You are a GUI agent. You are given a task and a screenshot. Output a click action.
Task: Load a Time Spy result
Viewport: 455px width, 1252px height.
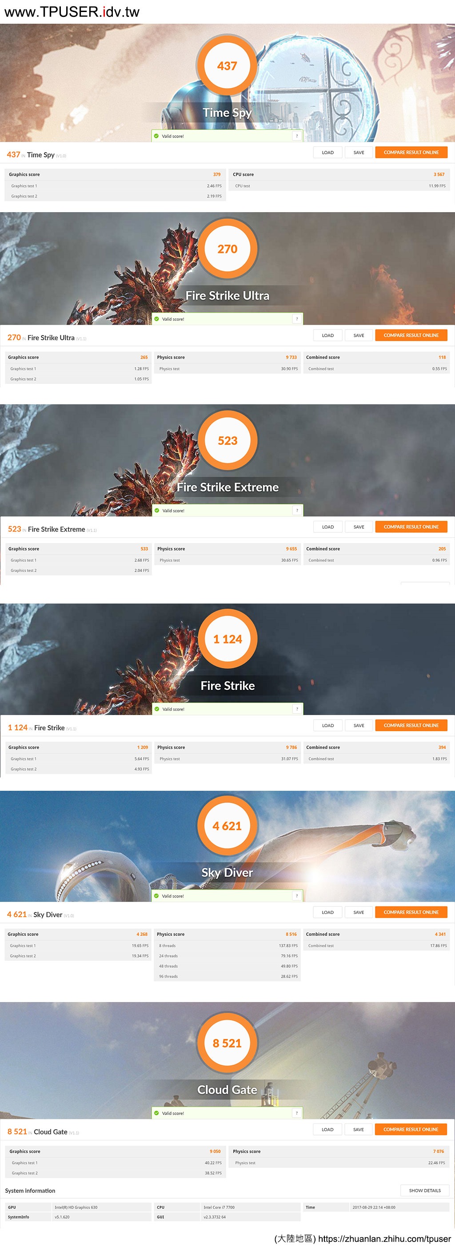328,153
